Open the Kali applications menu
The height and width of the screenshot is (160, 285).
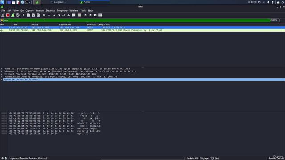(x=2, y=2)
